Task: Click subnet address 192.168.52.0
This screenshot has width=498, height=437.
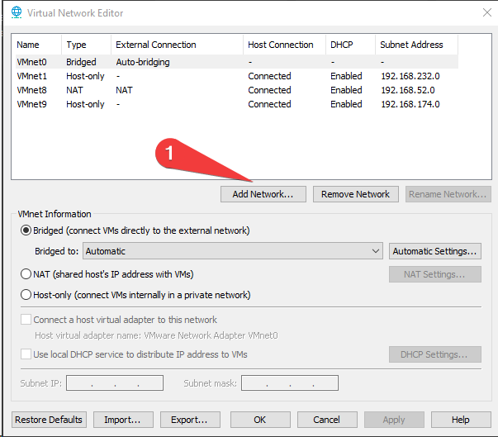Action: click(408, 90)
